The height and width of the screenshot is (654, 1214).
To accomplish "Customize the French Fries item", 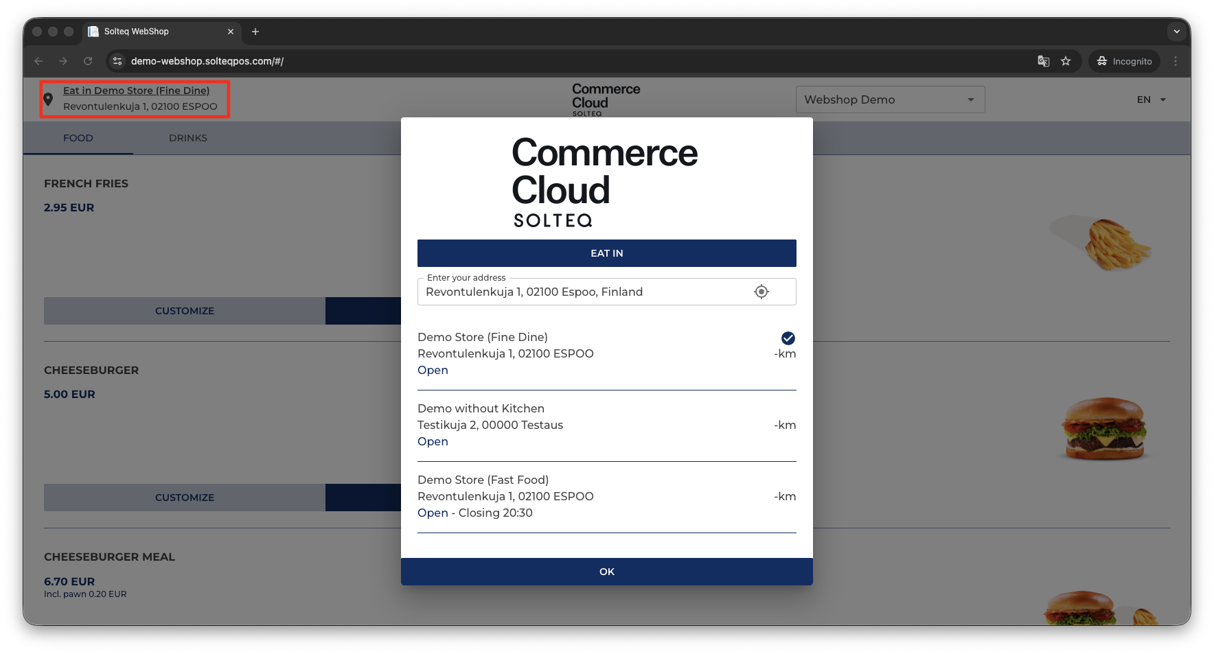I will pos(185,311).
